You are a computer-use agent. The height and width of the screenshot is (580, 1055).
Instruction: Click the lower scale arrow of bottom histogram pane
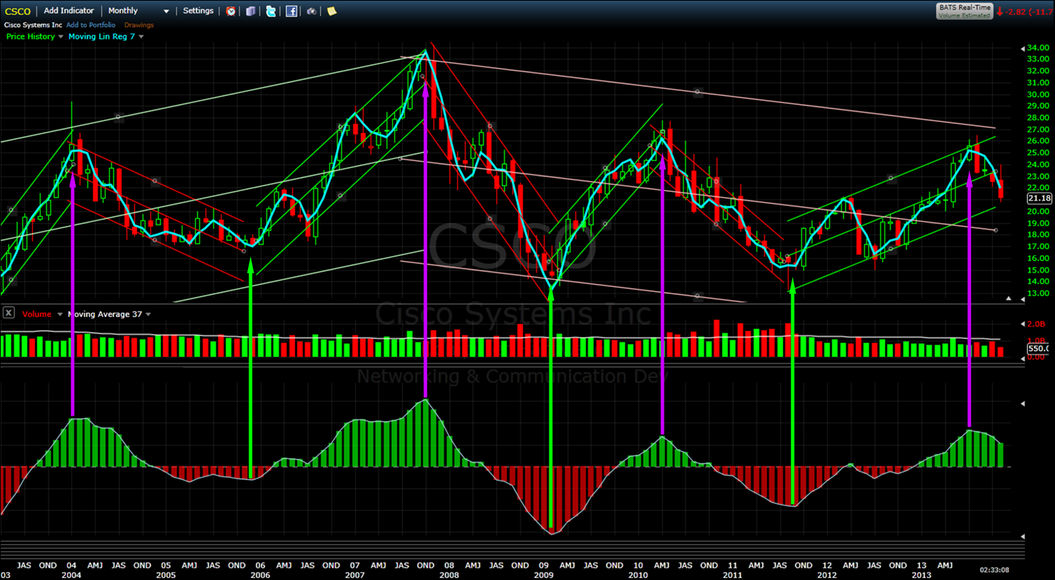pyautogui.click(x=1023, y=536)
